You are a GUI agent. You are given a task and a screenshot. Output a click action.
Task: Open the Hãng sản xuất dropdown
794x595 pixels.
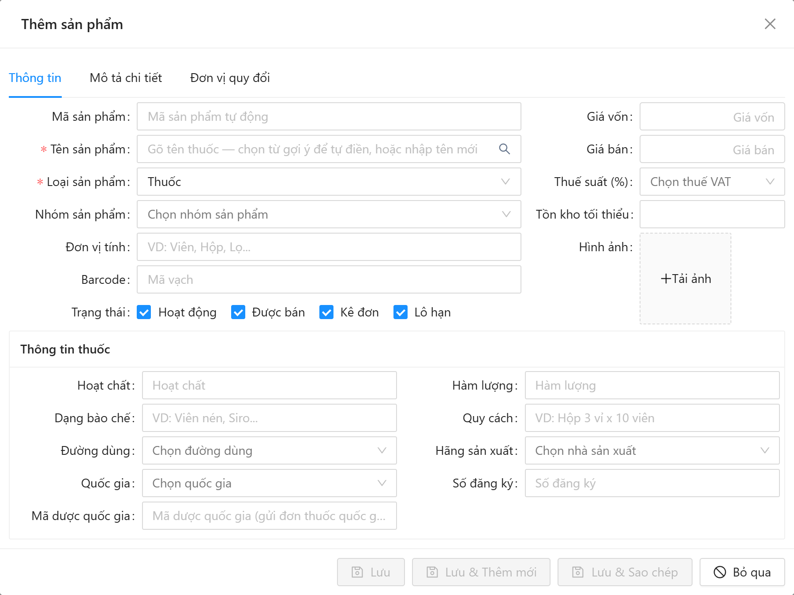point(652,450)
